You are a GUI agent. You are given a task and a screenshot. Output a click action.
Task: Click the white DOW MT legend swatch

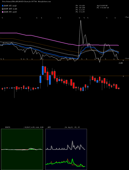point(3,9)
